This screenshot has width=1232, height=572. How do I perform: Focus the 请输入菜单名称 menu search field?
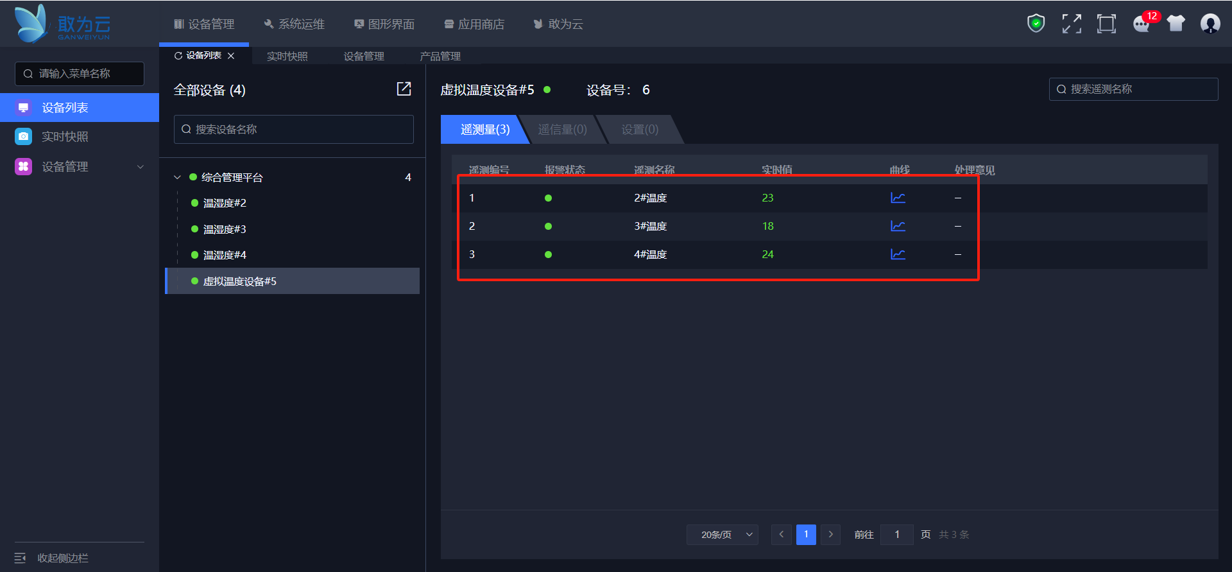coord(80,74)
